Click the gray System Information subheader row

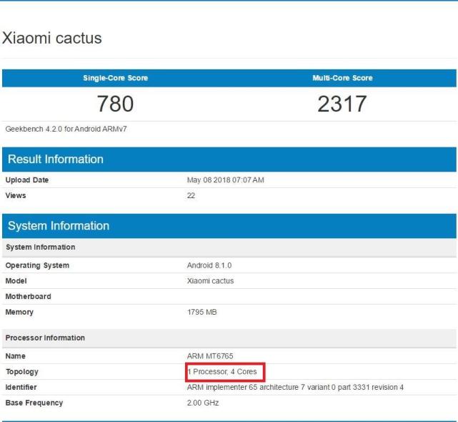(x=229, y=247)
